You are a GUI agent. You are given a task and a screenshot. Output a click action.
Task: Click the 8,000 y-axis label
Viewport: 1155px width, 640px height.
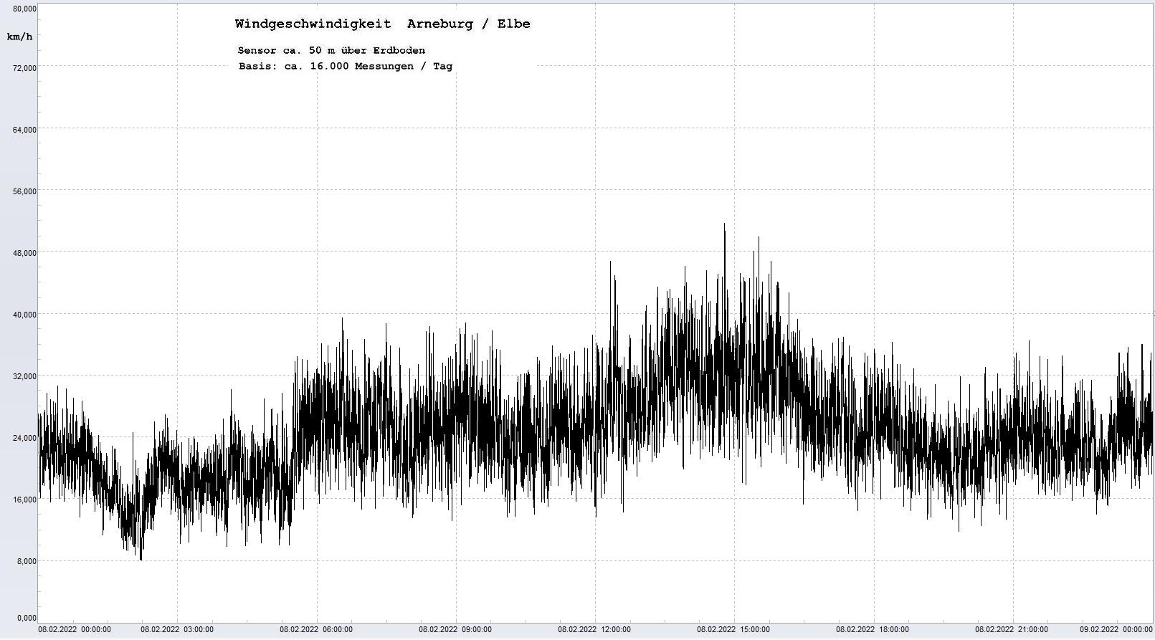coord(25,561)
